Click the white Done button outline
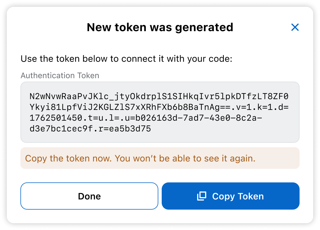Screen dimensions: 320x230 tap(89, 196)
